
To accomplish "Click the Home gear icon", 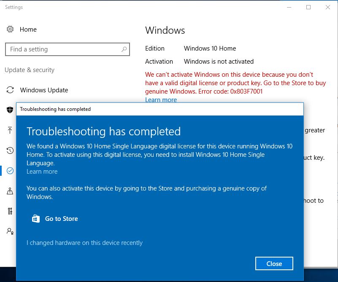I will pos(10,29).
